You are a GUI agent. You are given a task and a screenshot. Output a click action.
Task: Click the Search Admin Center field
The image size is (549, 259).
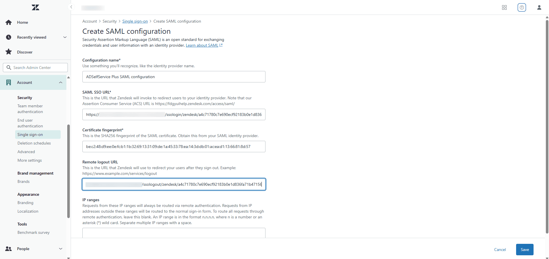(35, 67)
